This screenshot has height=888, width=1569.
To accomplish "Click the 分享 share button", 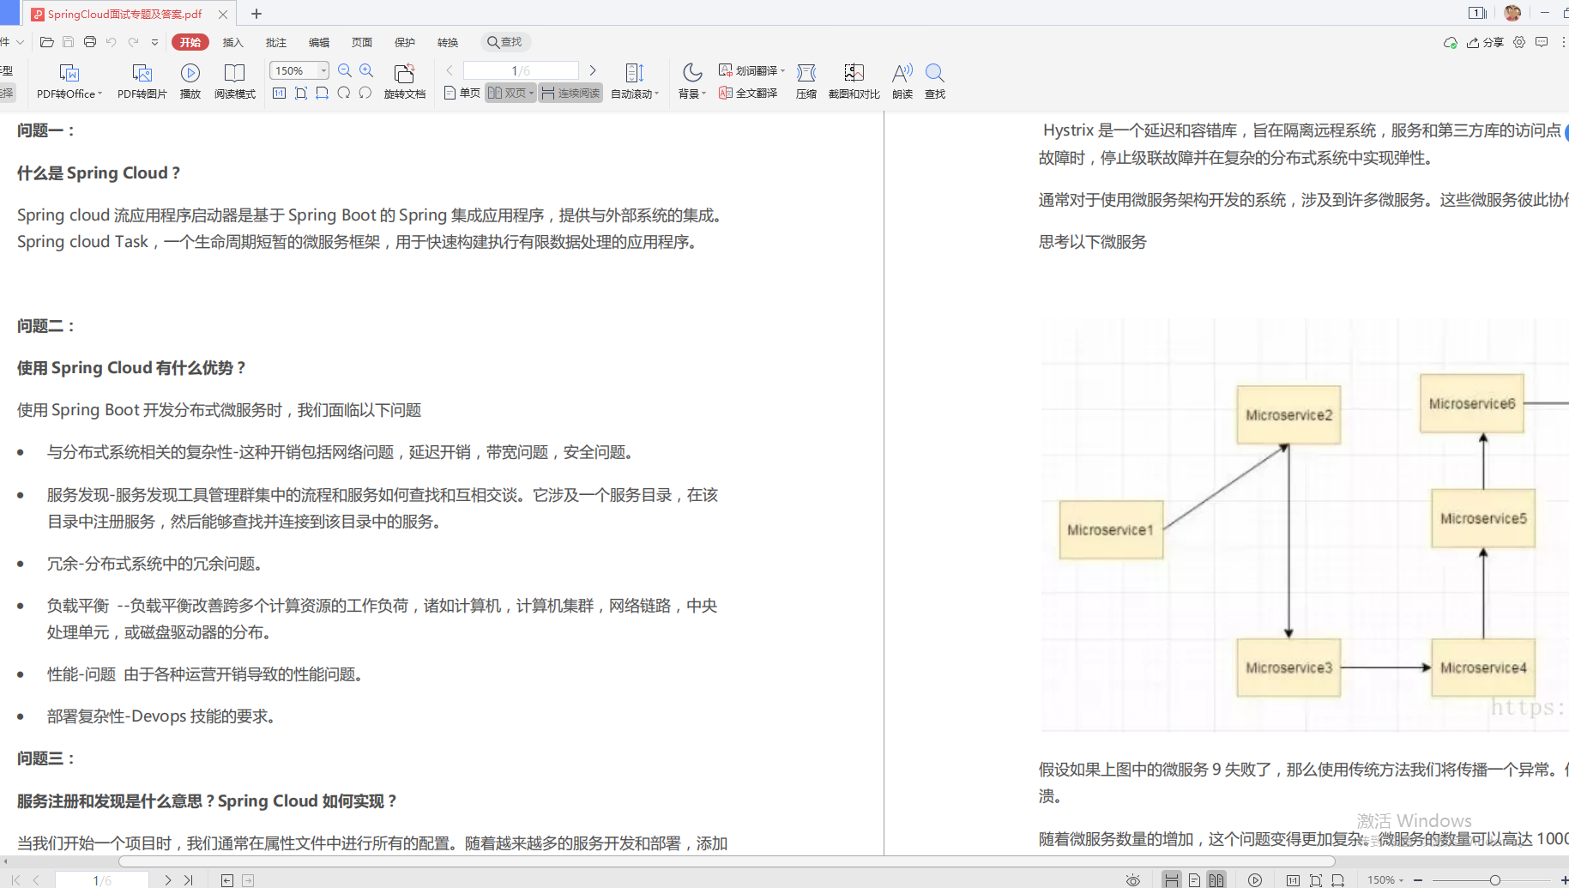I will (1486, 42).
